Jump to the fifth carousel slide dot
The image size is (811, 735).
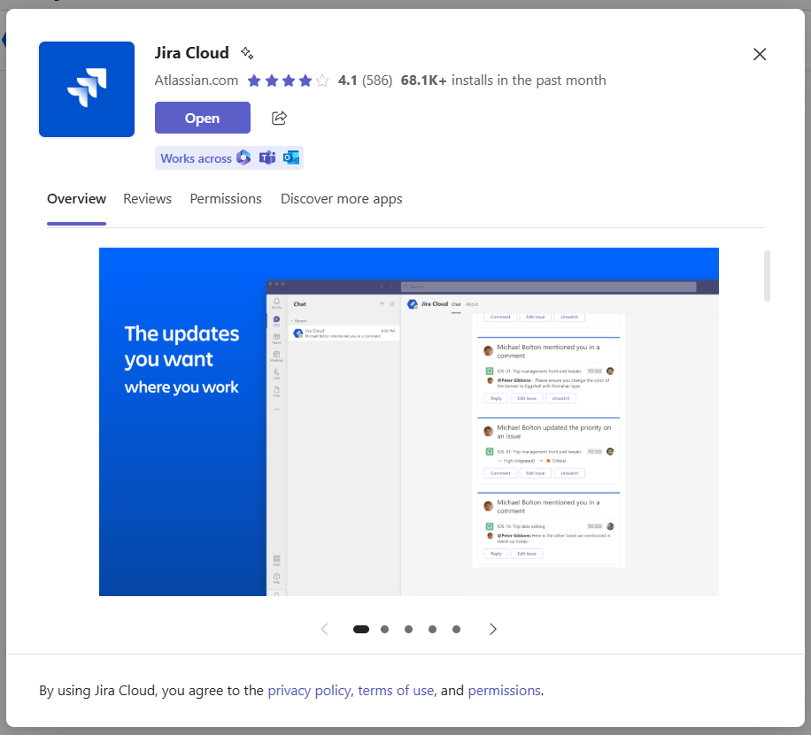[x=456, y=629]
